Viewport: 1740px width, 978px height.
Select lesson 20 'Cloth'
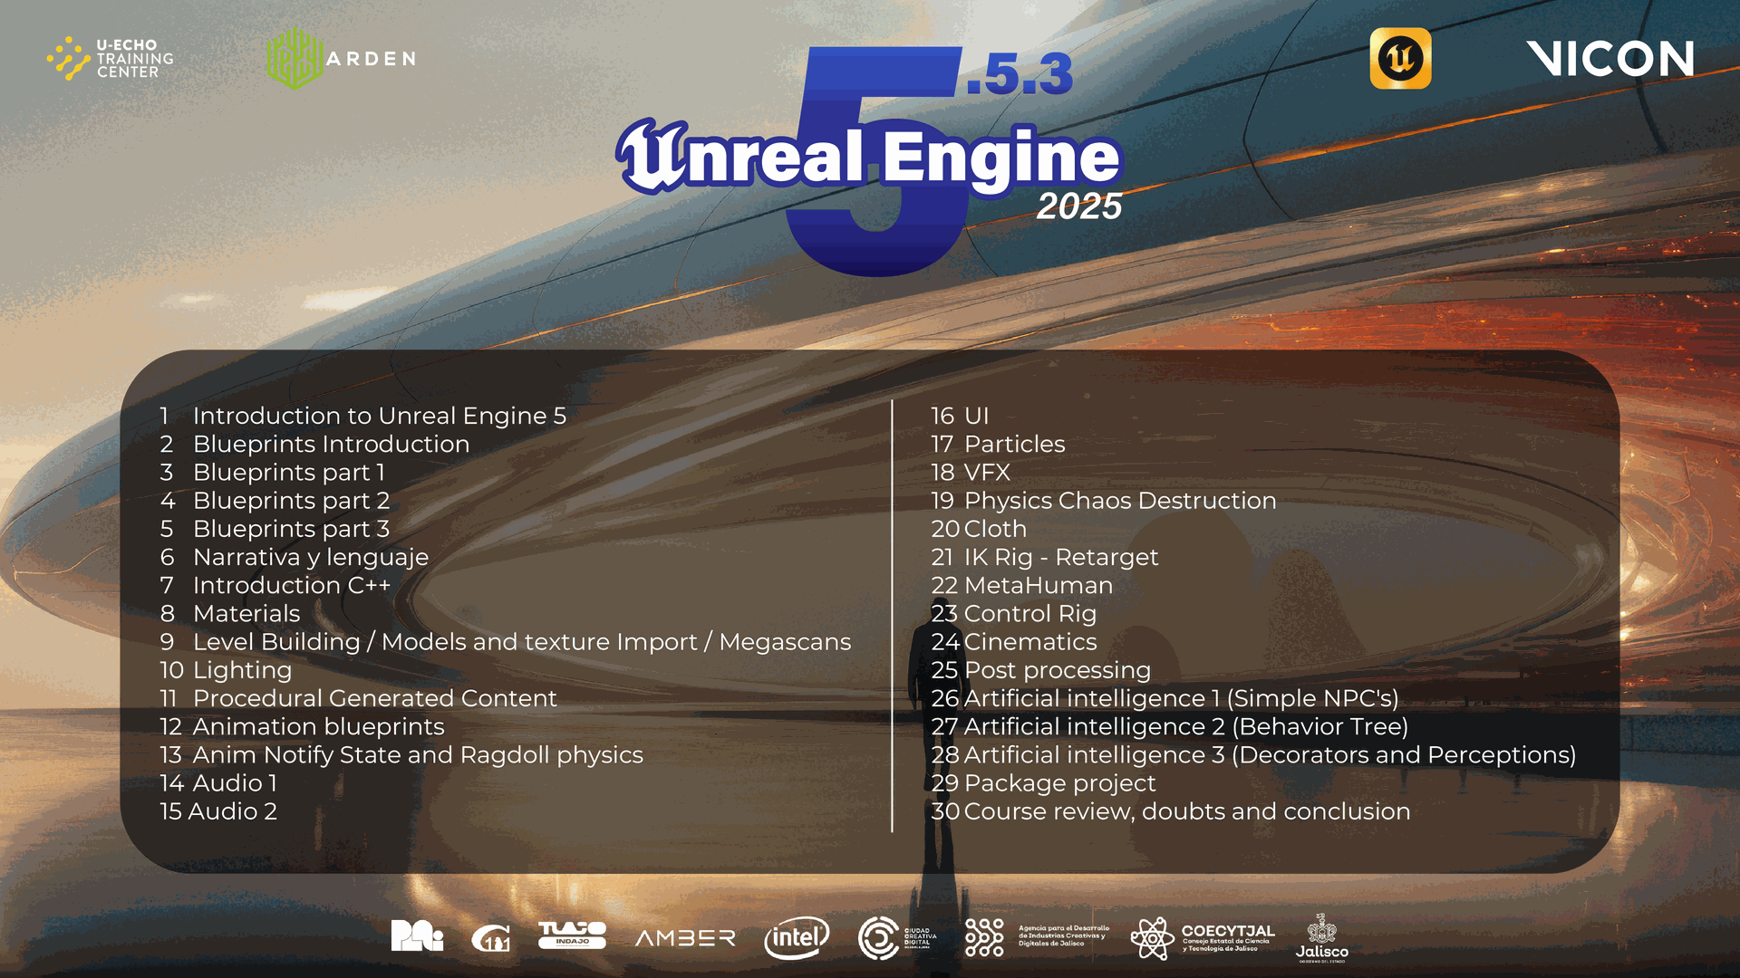pos(979,528)
